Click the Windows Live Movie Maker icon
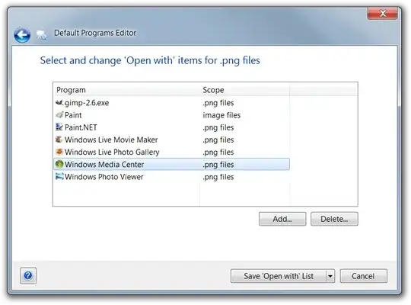Image resolution: width=411 pixels, height=305 pixels. pos(59,140)
